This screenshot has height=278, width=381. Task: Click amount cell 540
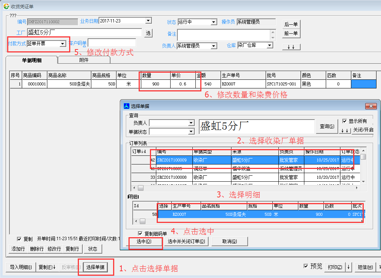click(208, 84)
